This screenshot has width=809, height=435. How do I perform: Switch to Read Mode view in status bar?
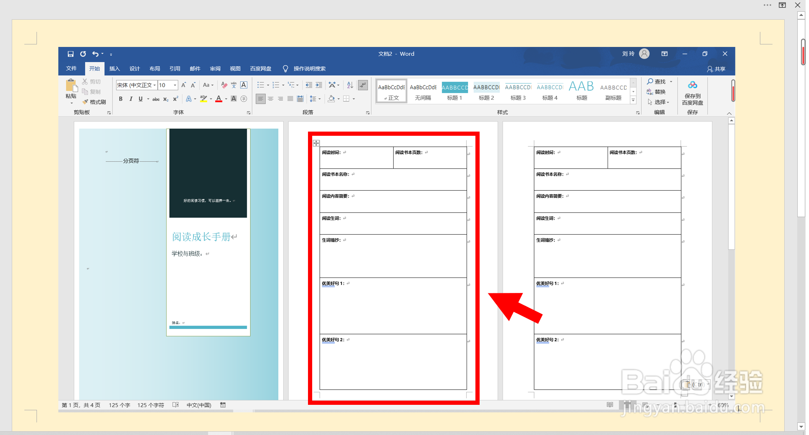[x=610, y=405]
